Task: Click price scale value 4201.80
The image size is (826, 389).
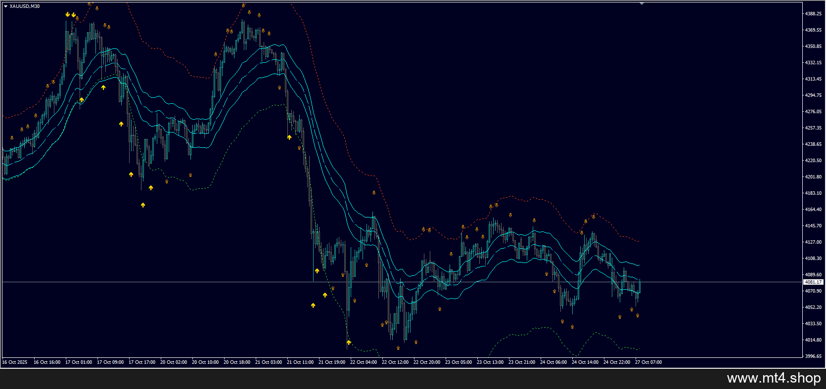Action: point(813,177)
